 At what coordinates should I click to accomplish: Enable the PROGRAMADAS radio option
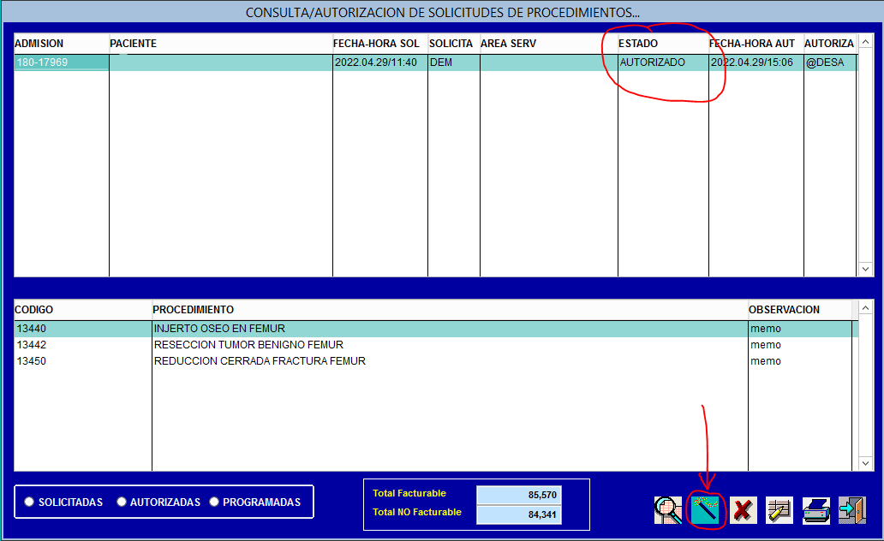pyautogui.click(x=213, y=502)
